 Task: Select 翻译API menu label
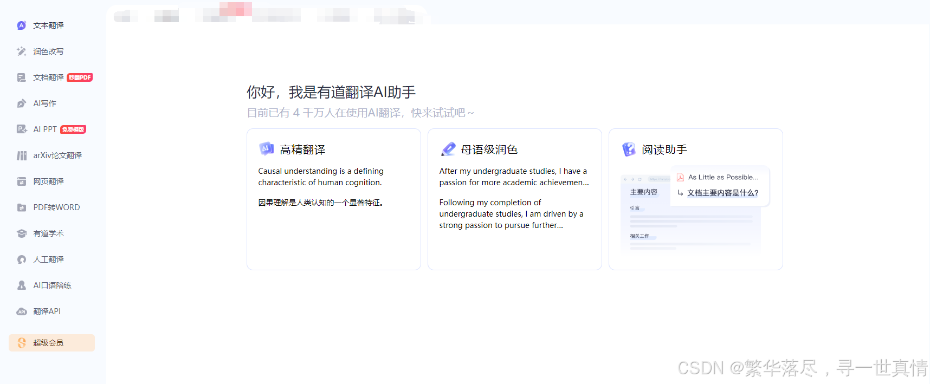click(47, 311)
